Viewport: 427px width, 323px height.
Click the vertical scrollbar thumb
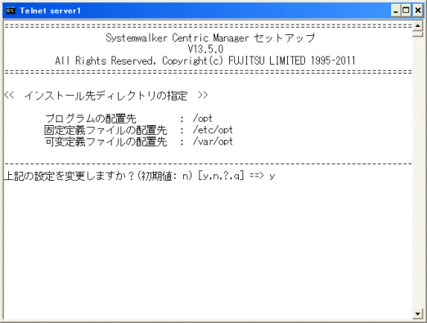(x=417, y=34)
